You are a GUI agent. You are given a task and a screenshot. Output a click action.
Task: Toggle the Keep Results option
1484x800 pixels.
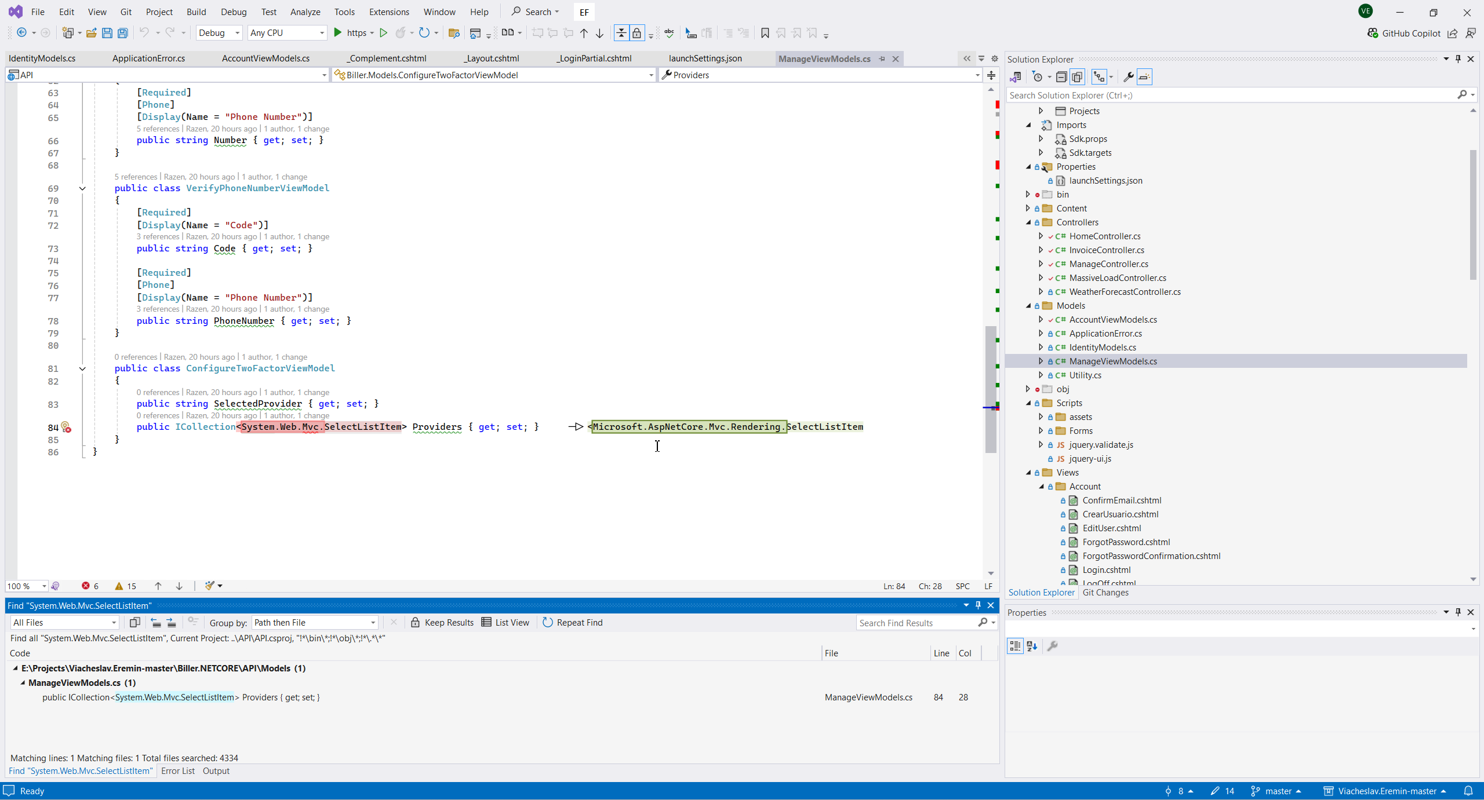click(x=442, y=622)
